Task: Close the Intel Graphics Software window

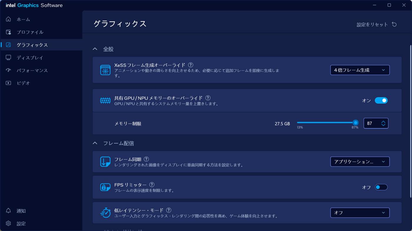Action: point(404,5)
